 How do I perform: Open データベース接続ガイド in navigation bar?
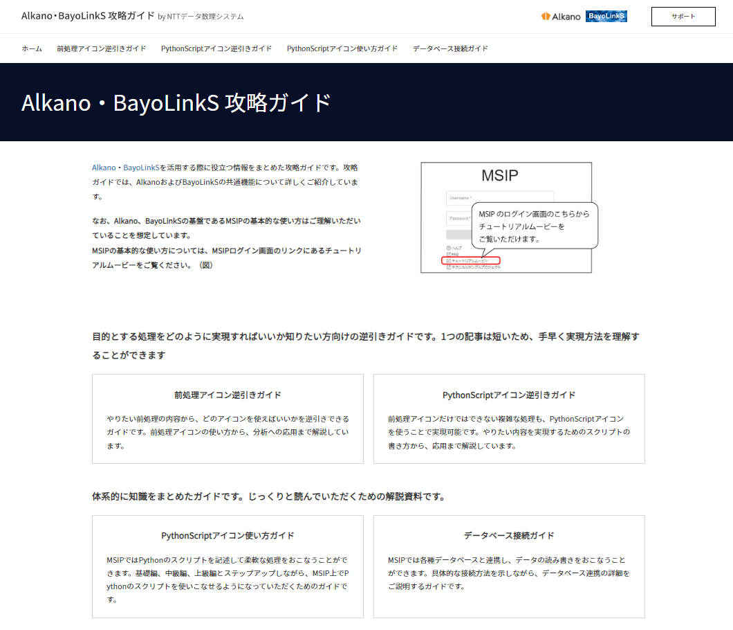click(450, 48)
